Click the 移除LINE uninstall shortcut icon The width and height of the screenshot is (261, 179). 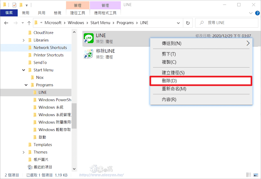click(x=88, y=54)
